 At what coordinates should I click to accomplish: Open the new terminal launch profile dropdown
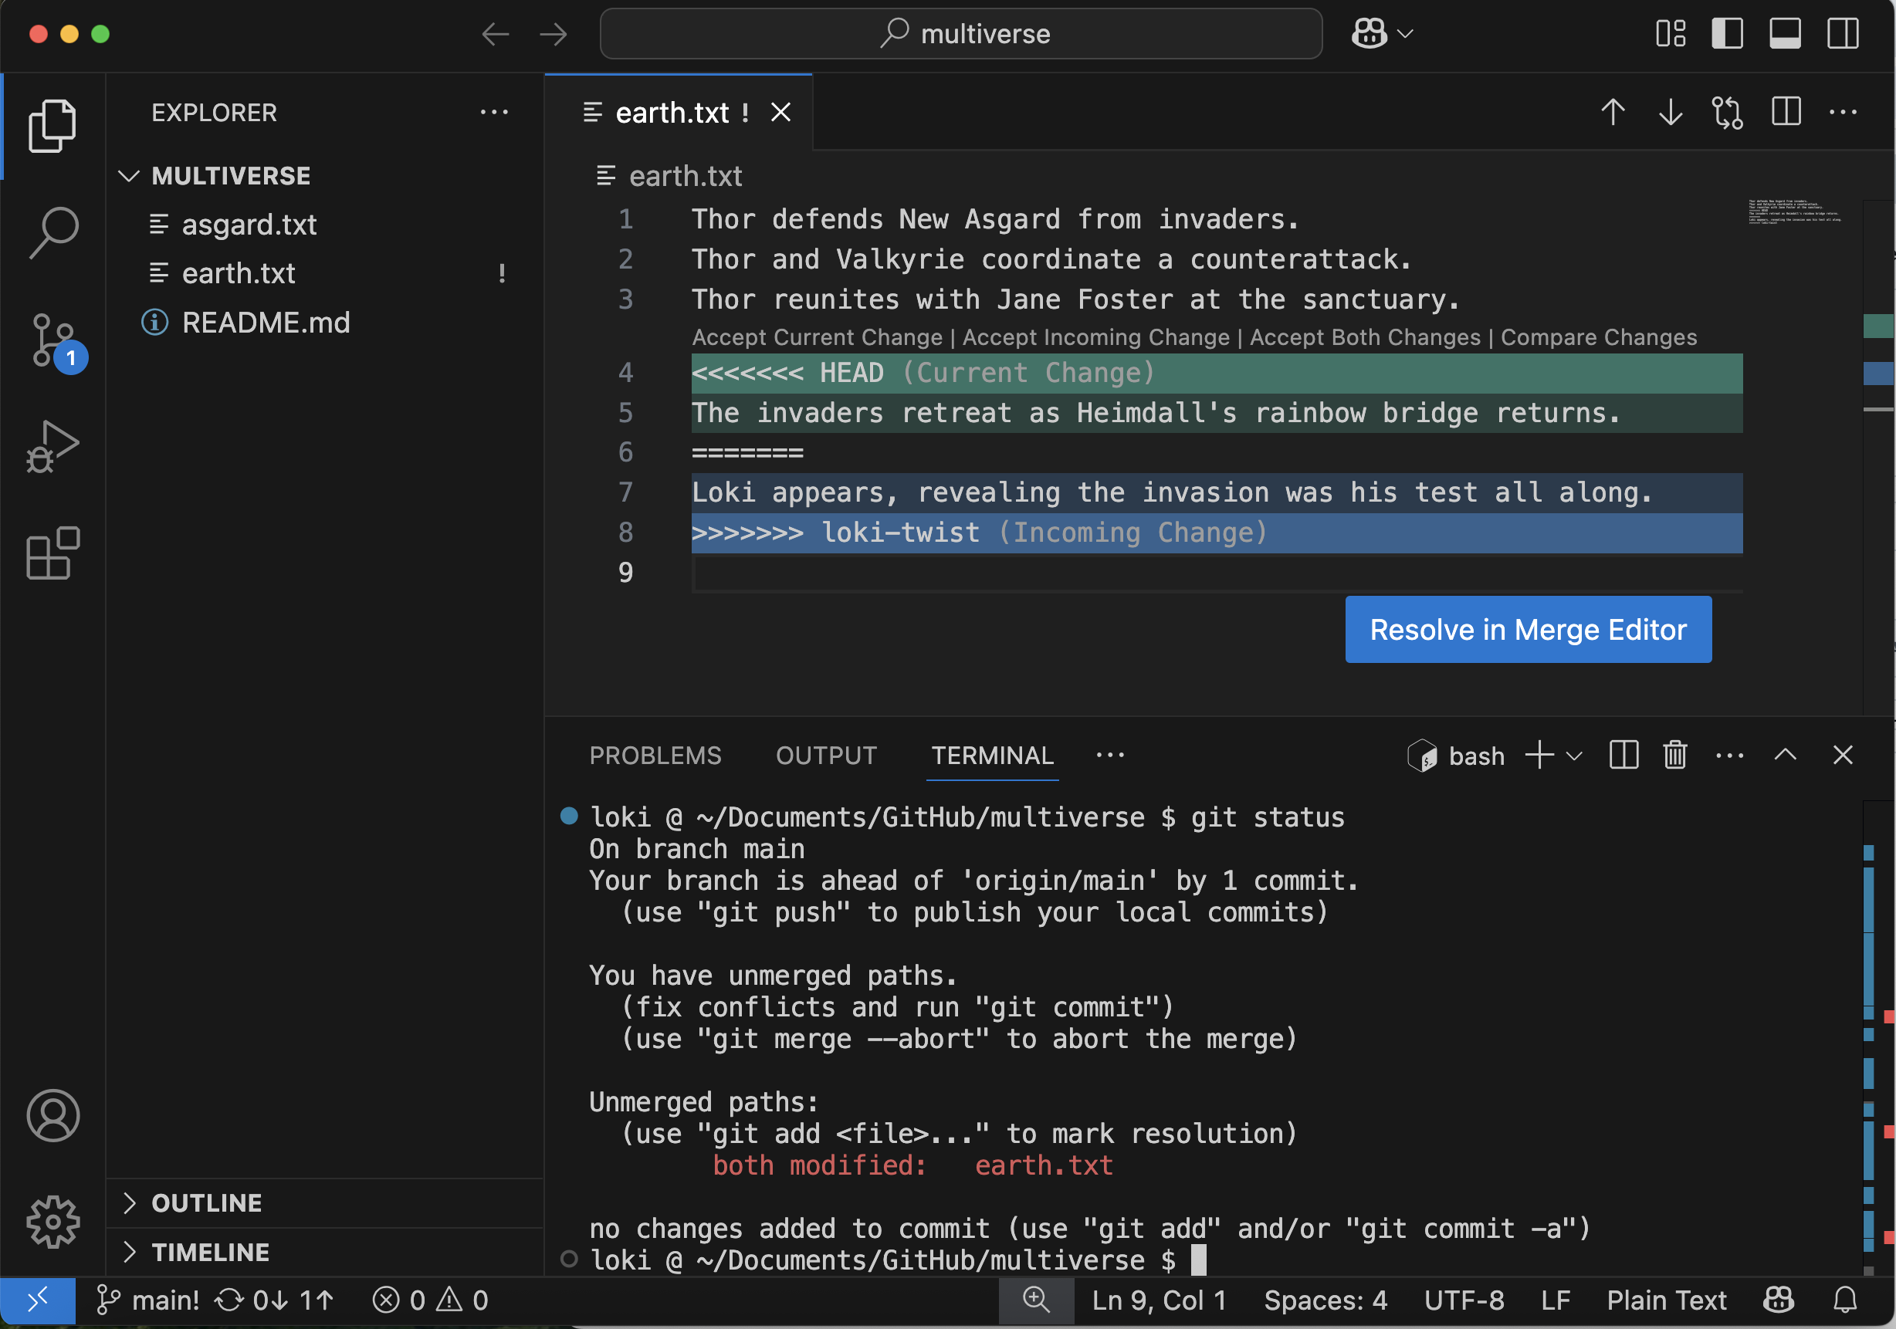pos(1575,756)
